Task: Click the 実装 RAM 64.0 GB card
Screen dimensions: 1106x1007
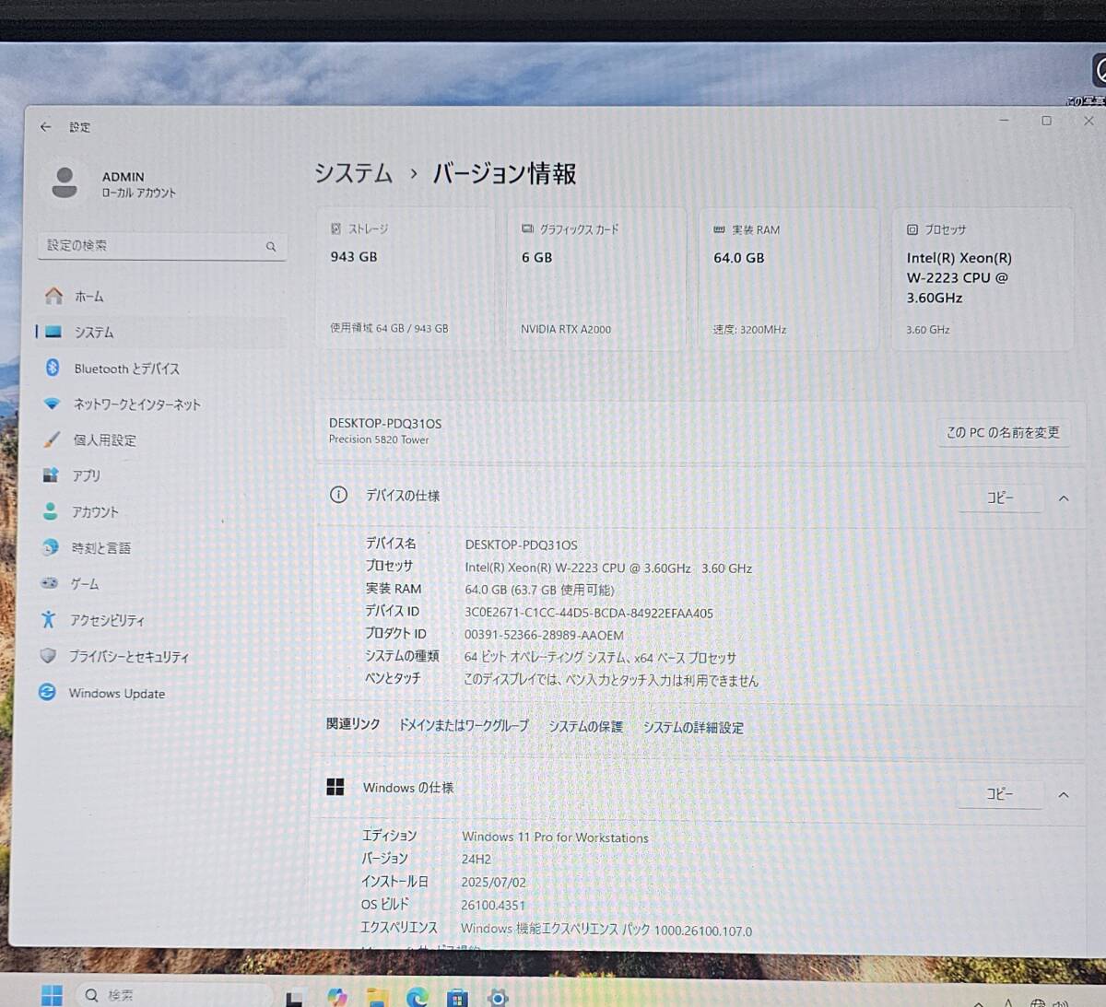Action: pyautogui.click(x=789, y=280)
